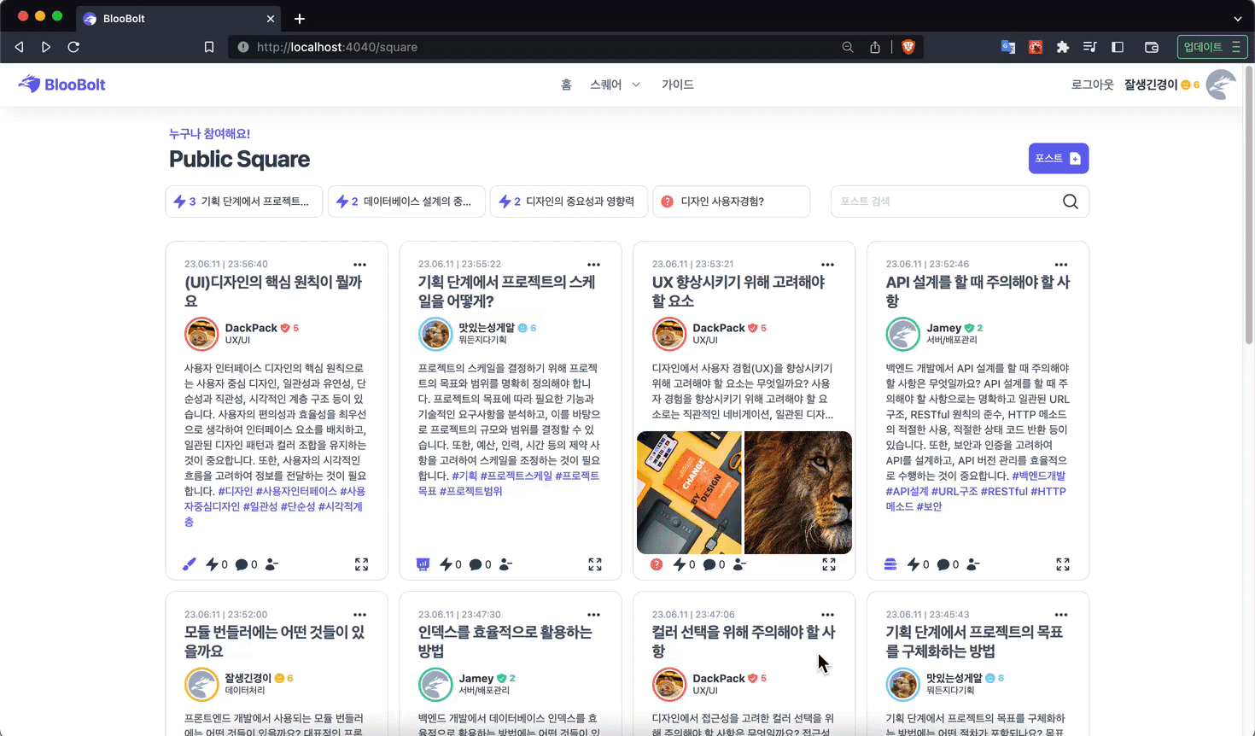Click the browser 업데이트 button
1255x736 pixels.
tap(1212, 47)
